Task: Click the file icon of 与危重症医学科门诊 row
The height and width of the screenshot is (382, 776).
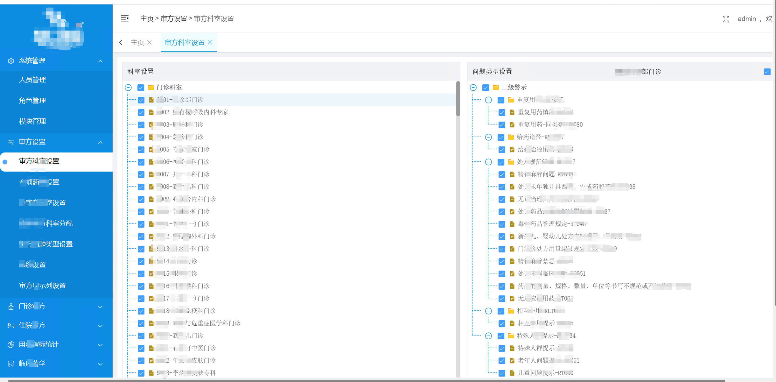Action: [151, 323]
